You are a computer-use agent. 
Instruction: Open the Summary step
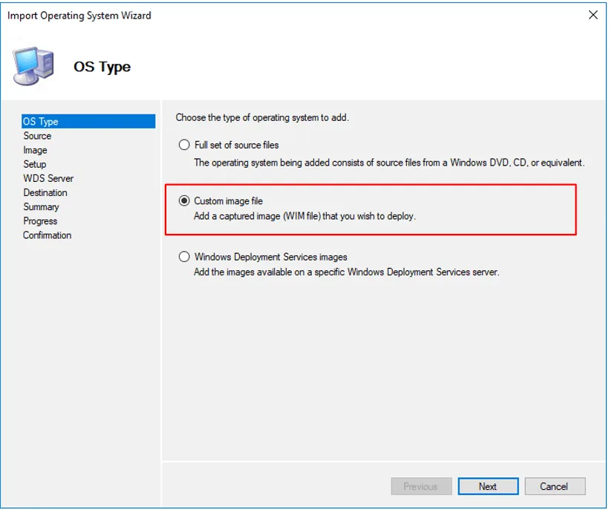[x=41, y=207]
